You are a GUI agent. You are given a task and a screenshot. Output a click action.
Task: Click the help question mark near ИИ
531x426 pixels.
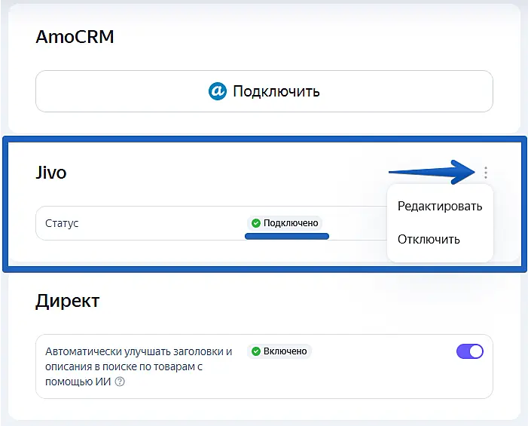120,382
